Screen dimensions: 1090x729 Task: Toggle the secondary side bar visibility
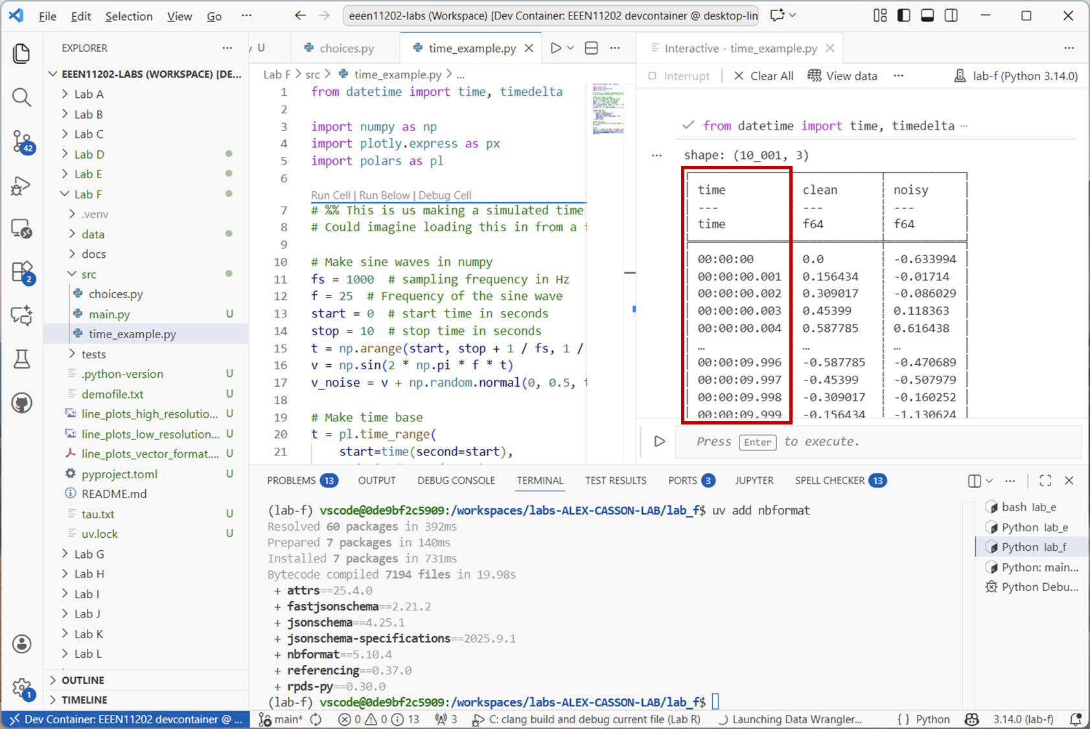pyautogui.click(x=951, y=16)
